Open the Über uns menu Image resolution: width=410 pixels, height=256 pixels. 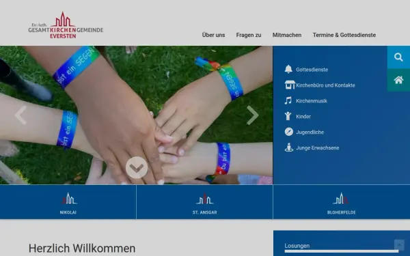213,35
